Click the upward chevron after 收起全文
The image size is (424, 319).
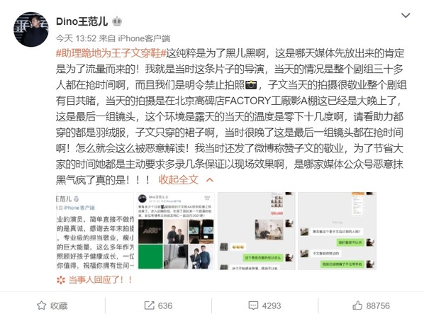[x=210, y=180]
